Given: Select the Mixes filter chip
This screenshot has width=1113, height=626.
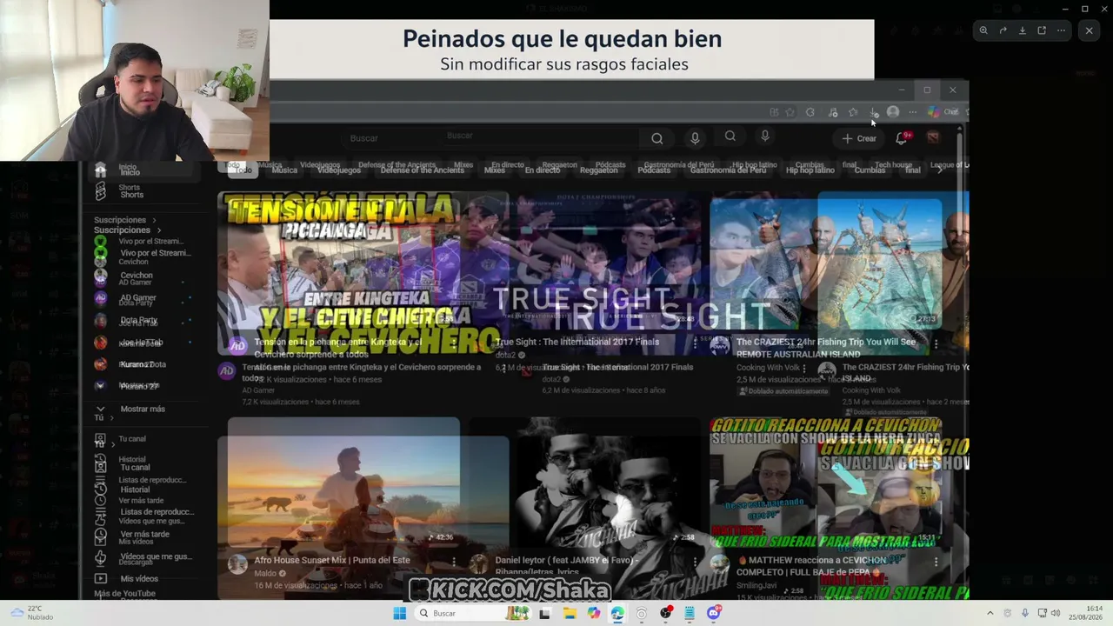Looking at the screenshot, I should (494, 170).
